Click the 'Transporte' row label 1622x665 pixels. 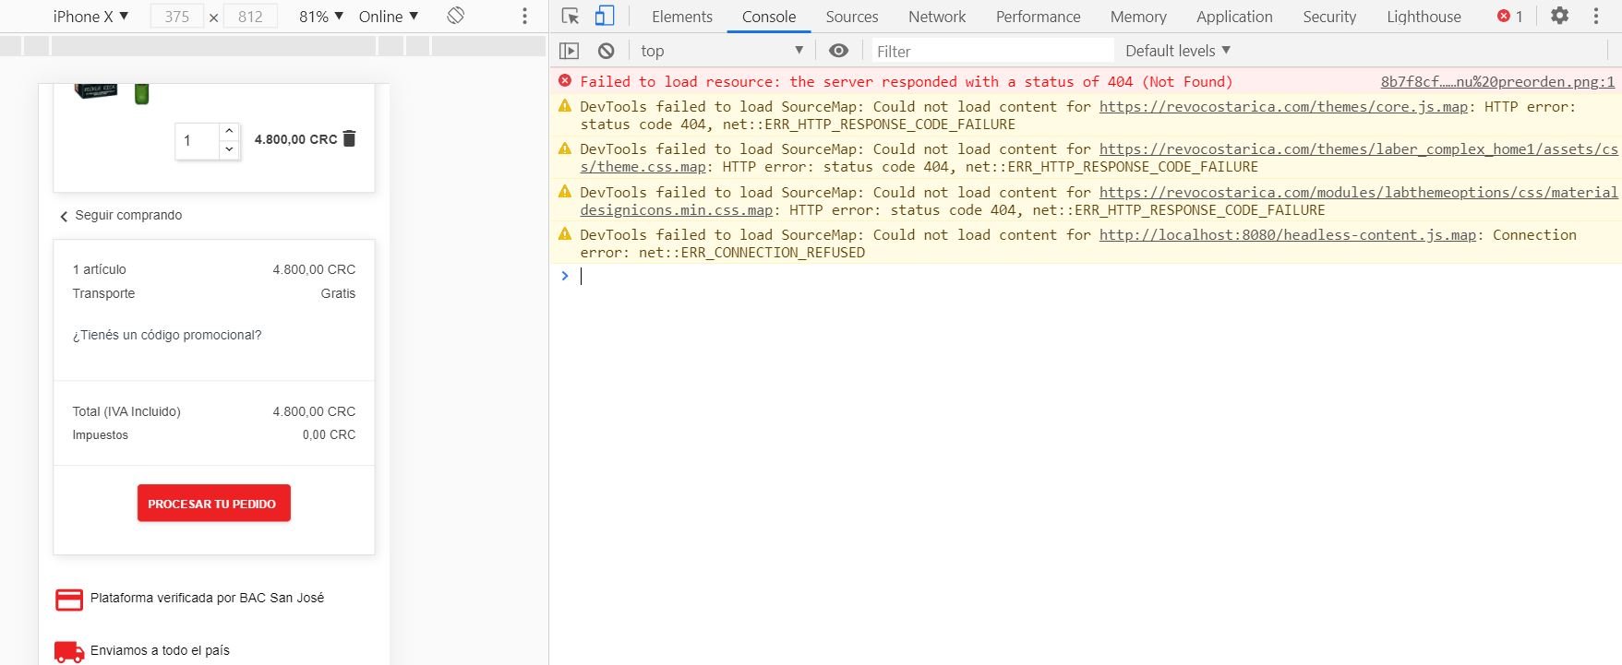point(103,293)
